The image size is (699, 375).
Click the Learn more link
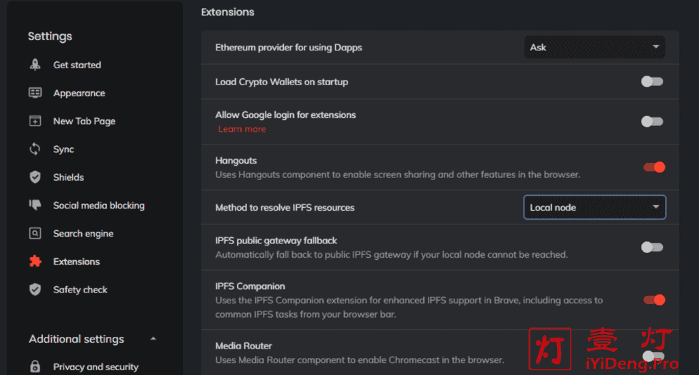242,129
